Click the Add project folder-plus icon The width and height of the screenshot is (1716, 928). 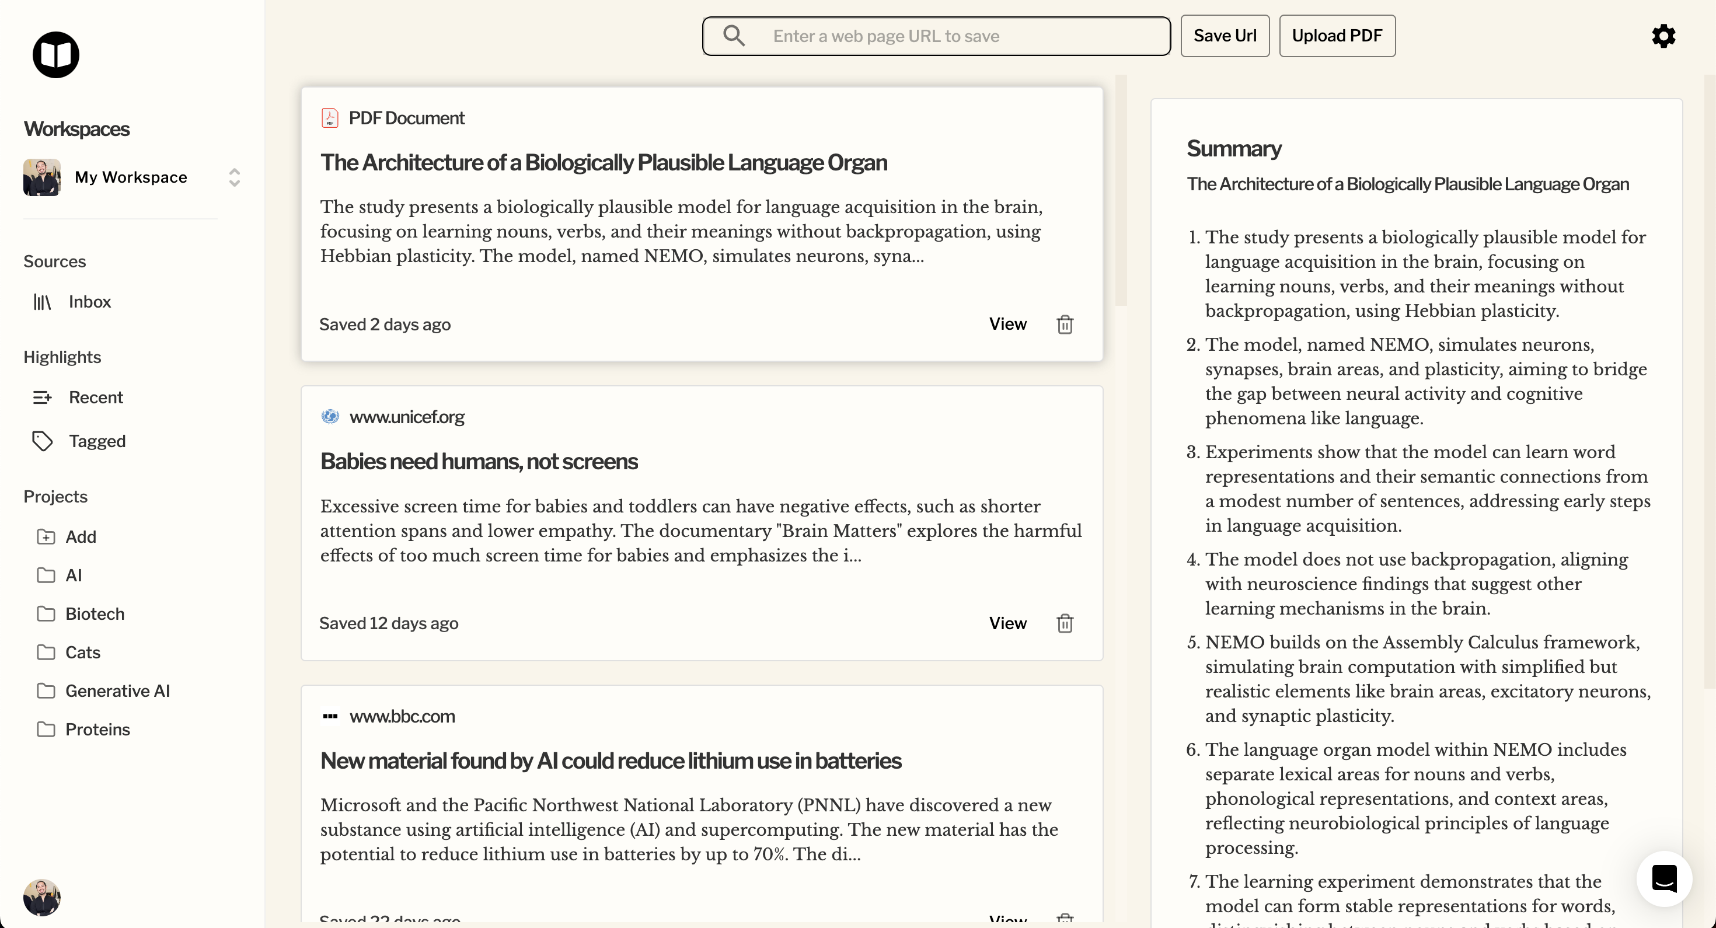click(46, 536)
